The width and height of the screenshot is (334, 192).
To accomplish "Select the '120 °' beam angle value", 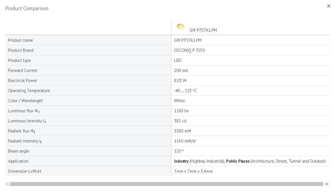I will [179, 151].
